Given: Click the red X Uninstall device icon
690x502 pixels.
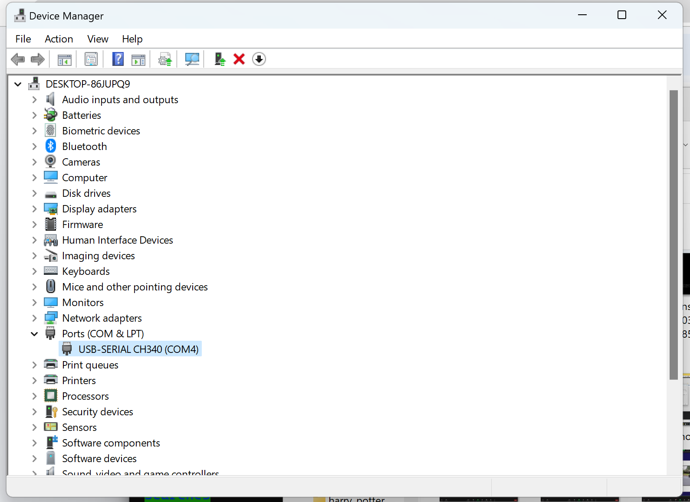Looking at the screenshot, I should (x=239, y=59).
